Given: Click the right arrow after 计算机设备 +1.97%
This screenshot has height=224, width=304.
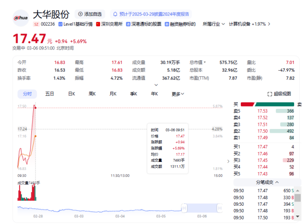Looking at the screenshot, I should [269, 24].
